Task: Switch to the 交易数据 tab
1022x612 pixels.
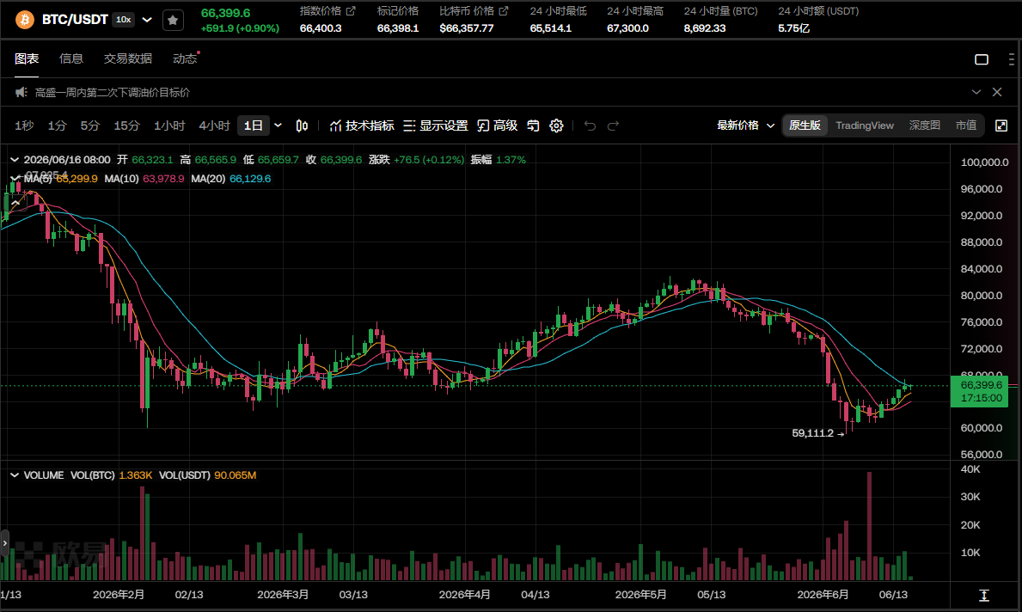Action: click(x=128, y=58)
